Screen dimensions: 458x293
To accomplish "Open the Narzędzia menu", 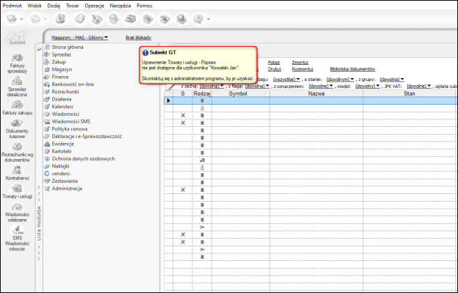I will click(x=121, y=6).
